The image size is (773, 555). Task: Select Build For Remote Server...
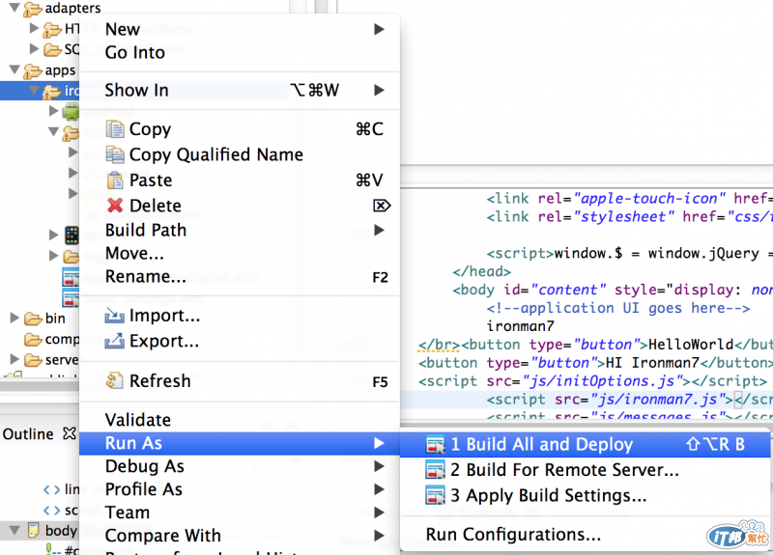tap(586, 470)
